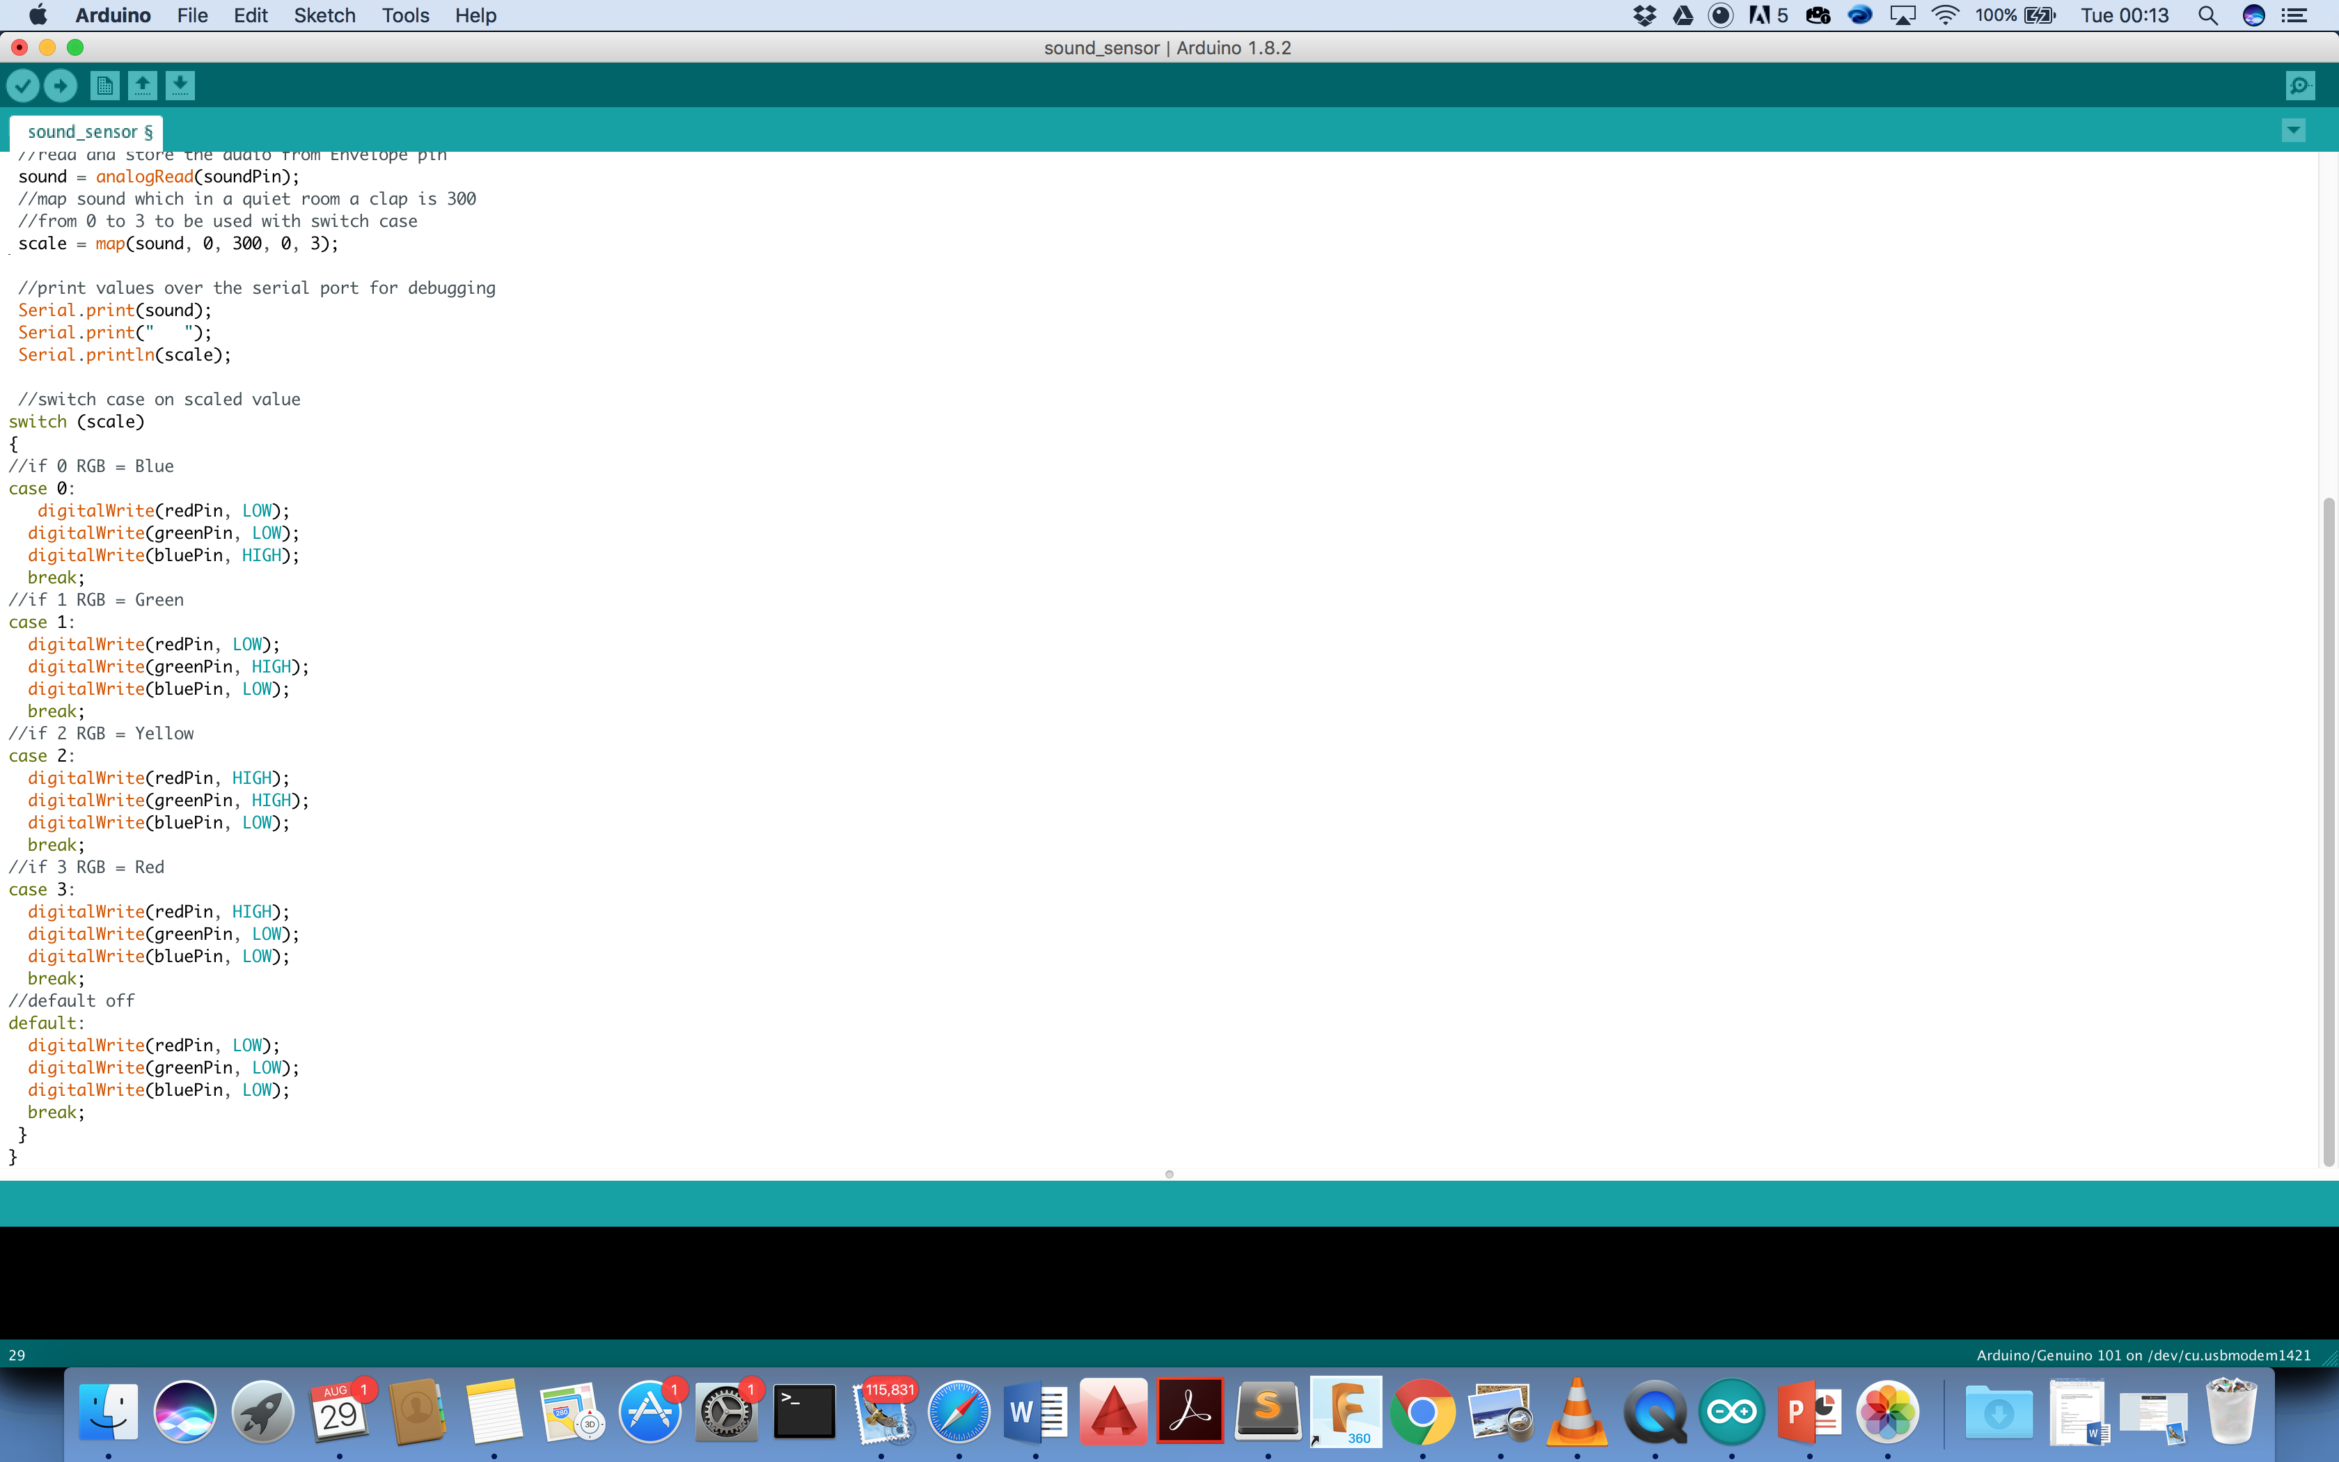Click the default: label in code
The height and width of the screenshot is (1462, 2339).
tap(47, 1023)
